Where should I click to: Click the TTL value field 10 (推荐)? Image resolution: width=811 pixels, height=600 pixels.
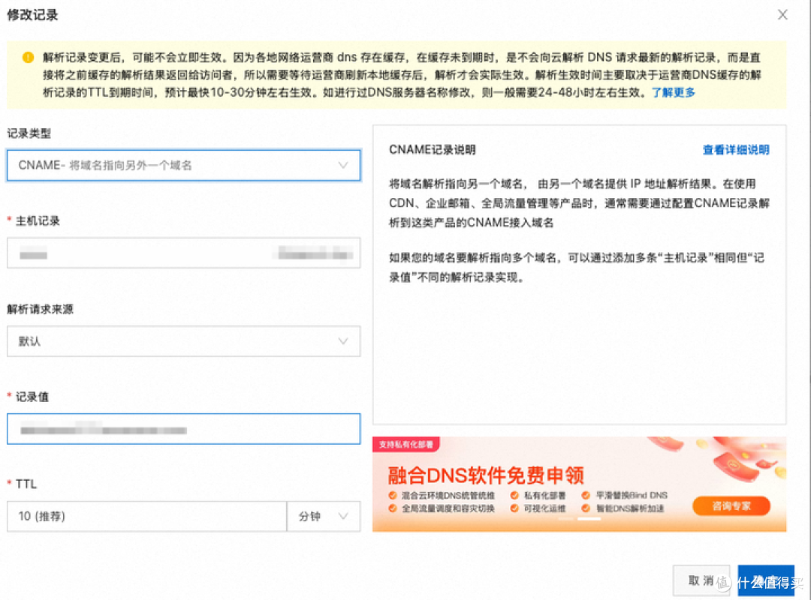click(x=147, y=516)
